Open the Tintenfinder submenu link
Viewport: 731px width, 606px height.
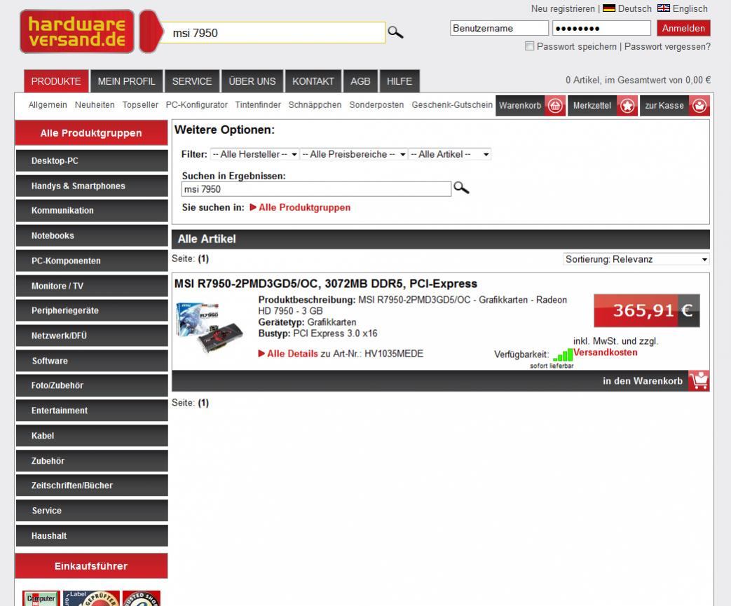click(258, 105)
